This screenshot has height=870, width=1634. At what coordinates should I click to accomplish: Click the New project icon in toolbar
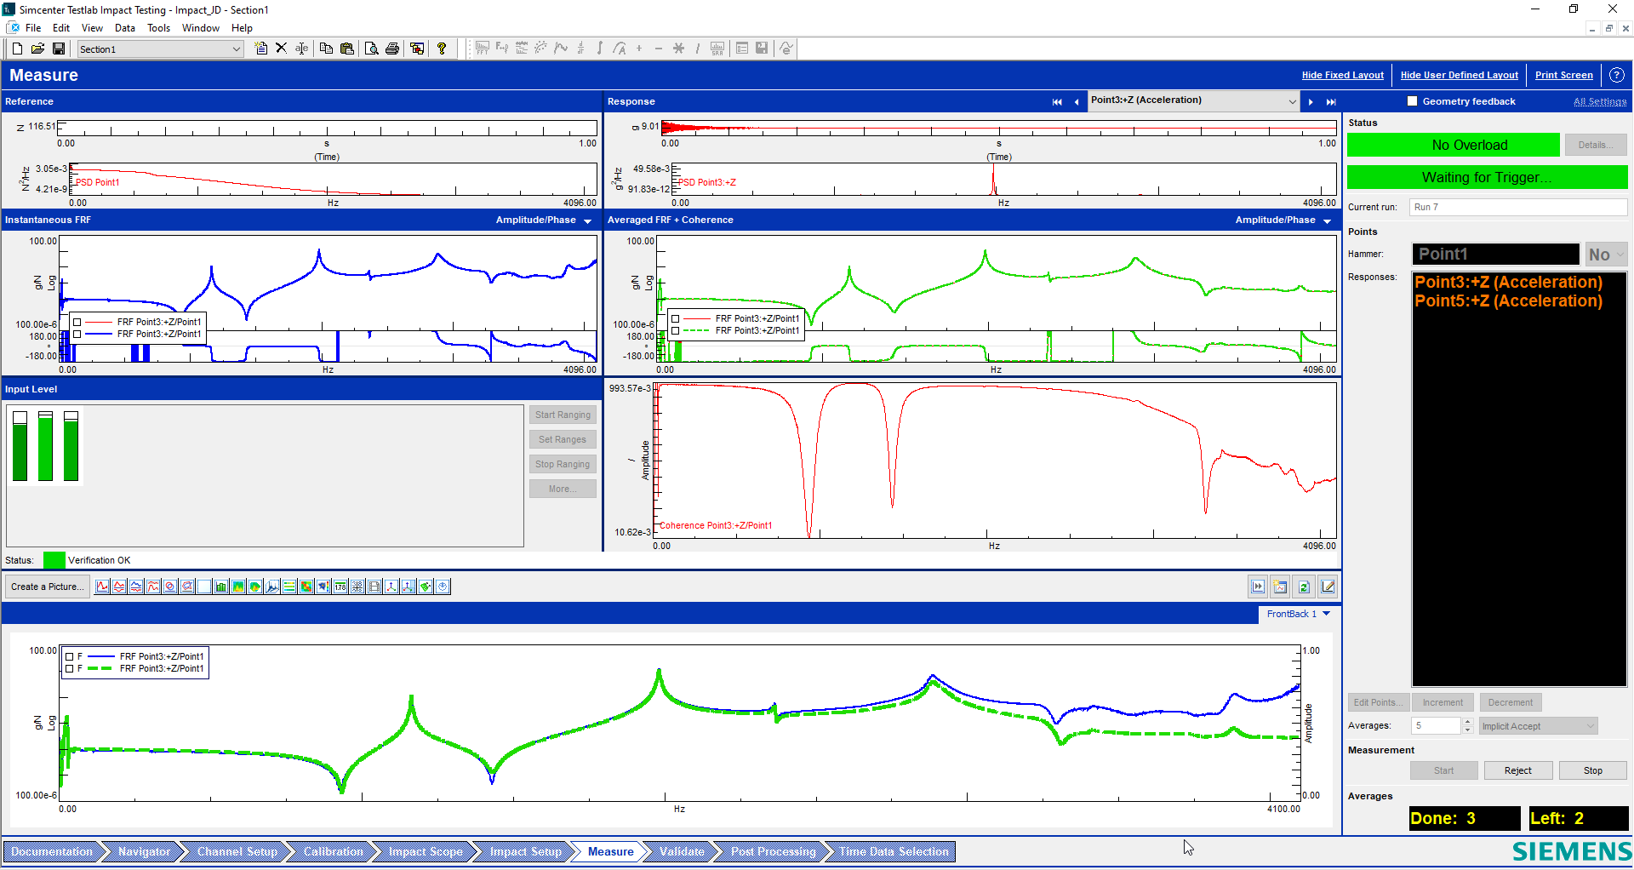pos(17,49)
